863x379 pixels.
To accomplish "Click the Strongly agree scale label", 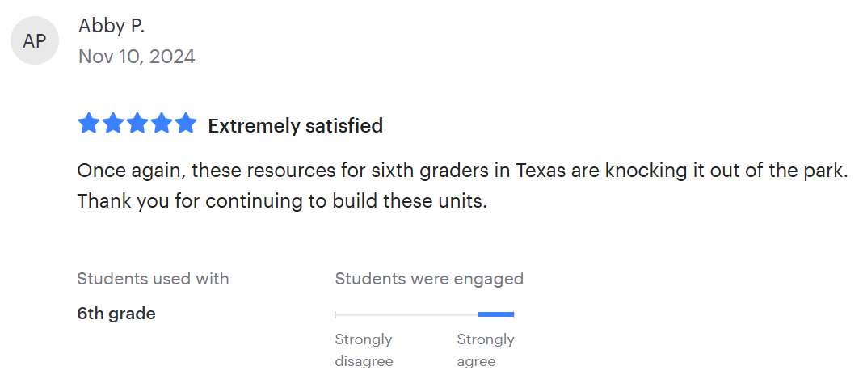I will click(x=486, y=350).
